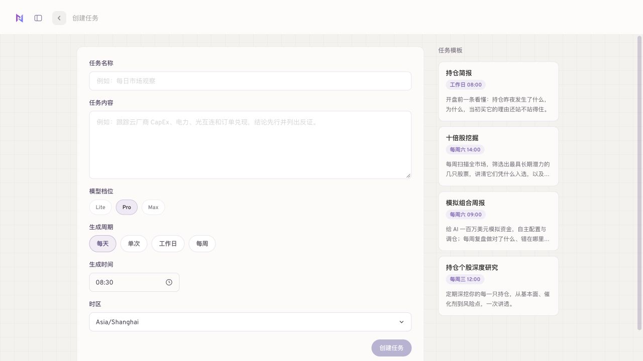The height and width of the screenshot is (361, 643).
Task: Click the purple N app logo
Action: [19, 18]
